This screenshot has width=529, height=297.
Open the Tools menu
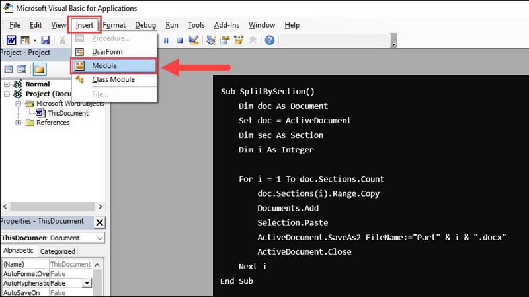tap(196, 25)
